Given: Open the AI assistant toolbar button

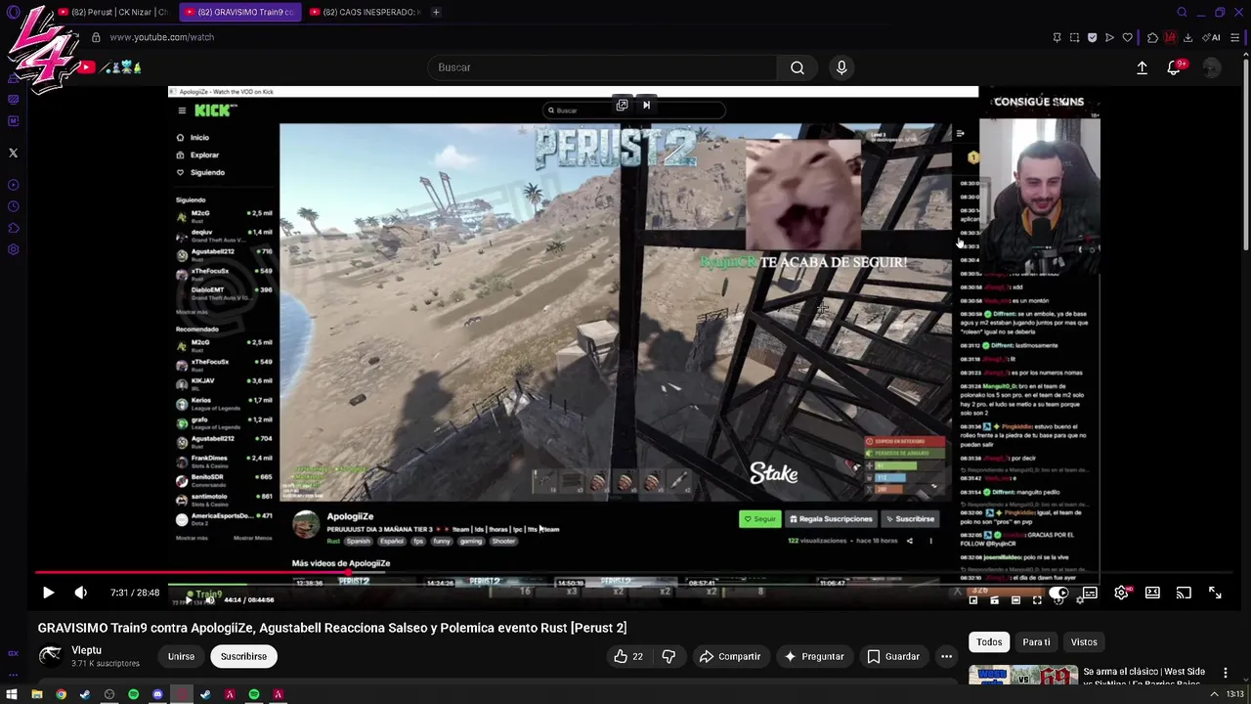Looking at the screenshot, I should pos(1210,37).
